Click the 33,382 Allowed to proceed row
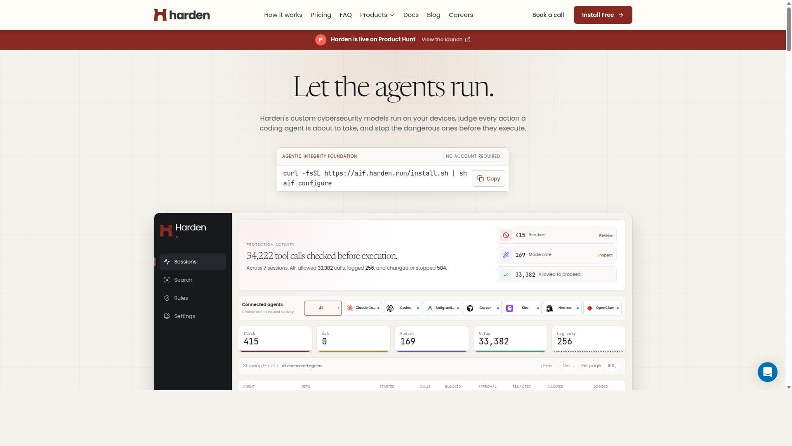The width and height of the screenshot is (792, 446). point(556,275)
